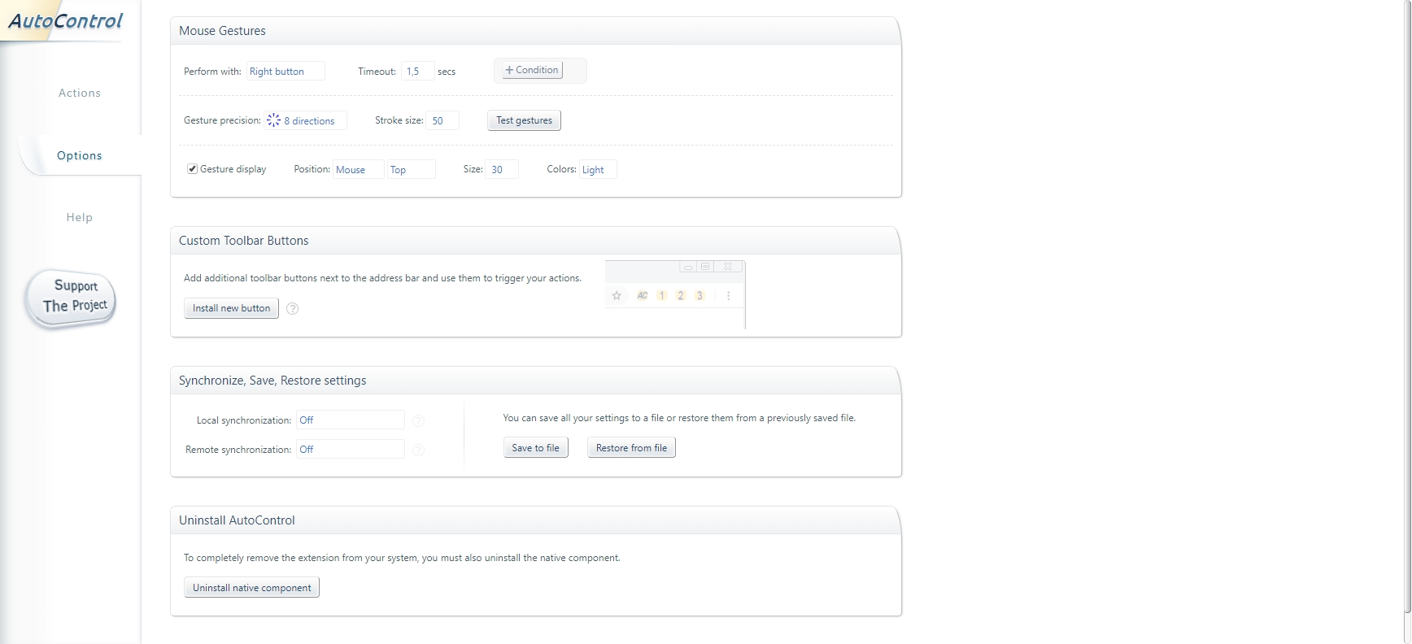This screenshot has height=644, width=1412.
Task: Open the Position Top dropdown
Action: tap(412, 169)
